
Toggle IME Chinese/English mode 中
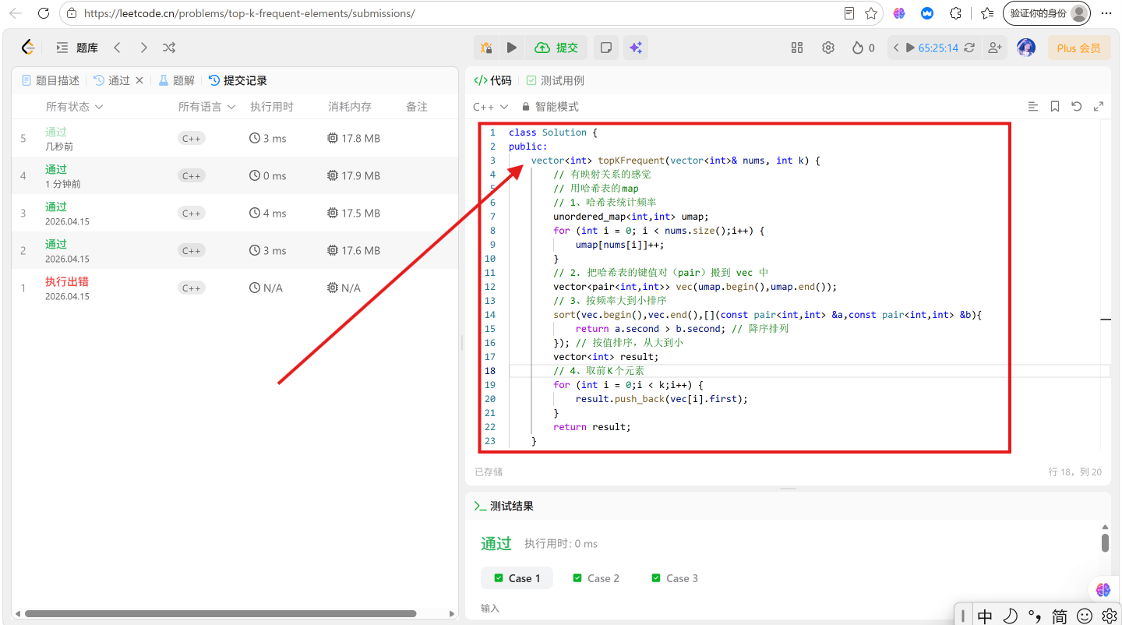pyautogui.click(x=985, y=616)
